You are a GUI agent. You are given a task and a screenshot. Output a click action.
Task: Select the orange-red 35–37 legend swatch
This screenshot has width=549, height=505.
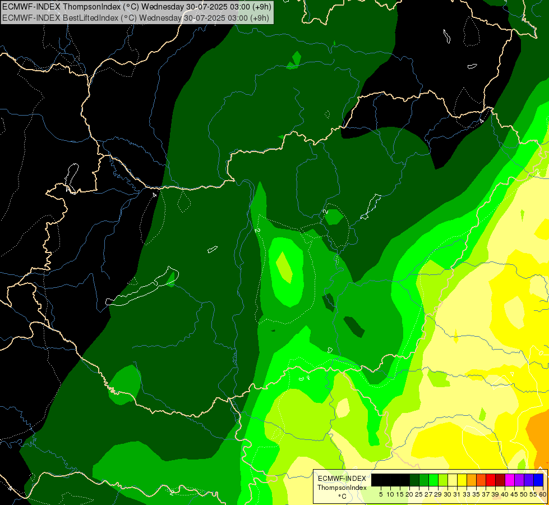point(481,480)
